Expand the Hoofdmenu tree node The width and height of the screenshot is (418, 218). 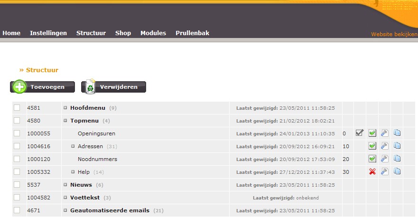point(65,108)
